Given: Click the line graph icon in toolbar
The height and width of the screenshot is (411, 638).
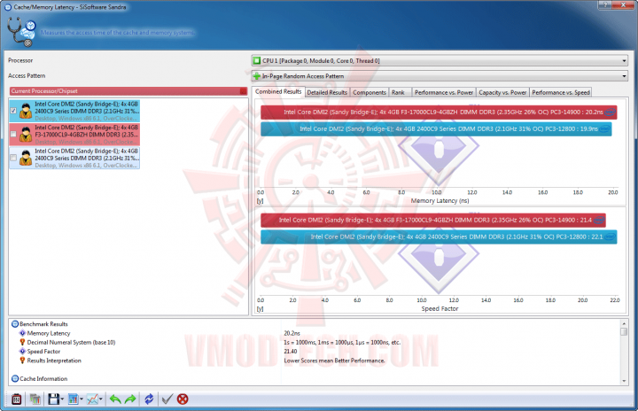Looking at the screenshot, I should pyautogui.click(x=92, y=399).
